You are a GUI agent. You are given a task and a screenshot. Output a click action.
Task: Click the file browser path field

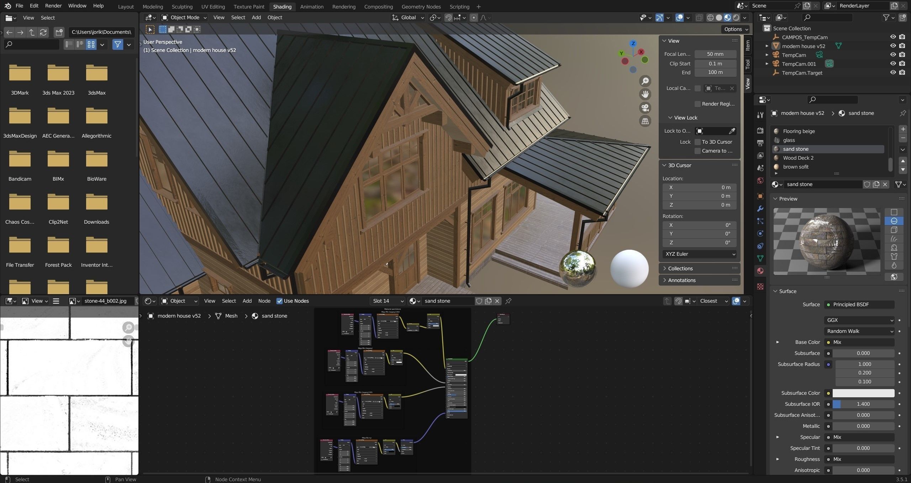coord(101,32)
